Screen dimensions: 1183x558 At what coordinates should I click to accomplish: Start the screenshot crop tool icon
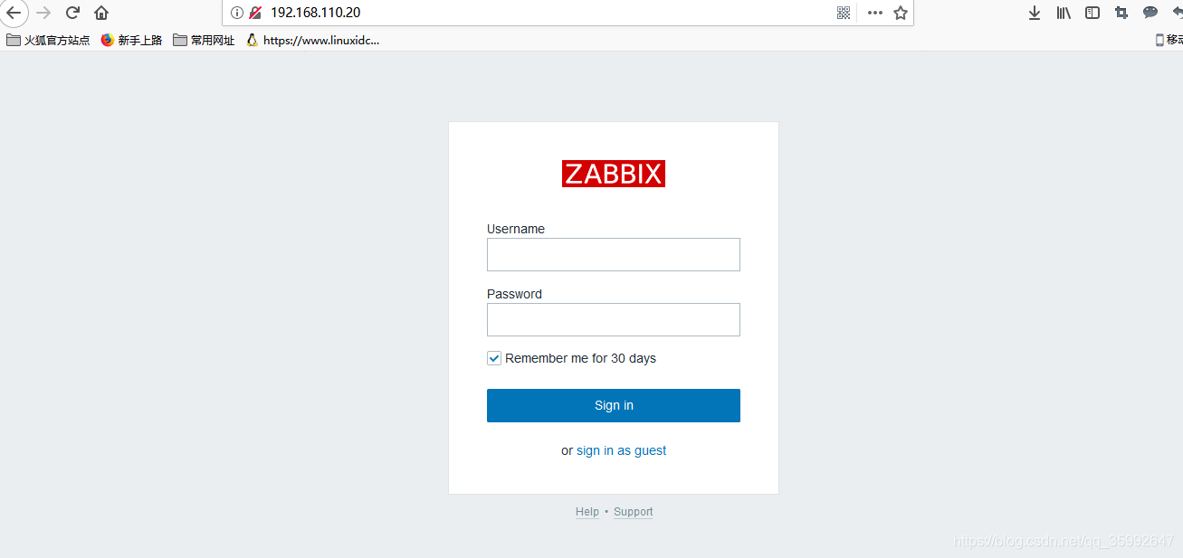[1121, 13]
